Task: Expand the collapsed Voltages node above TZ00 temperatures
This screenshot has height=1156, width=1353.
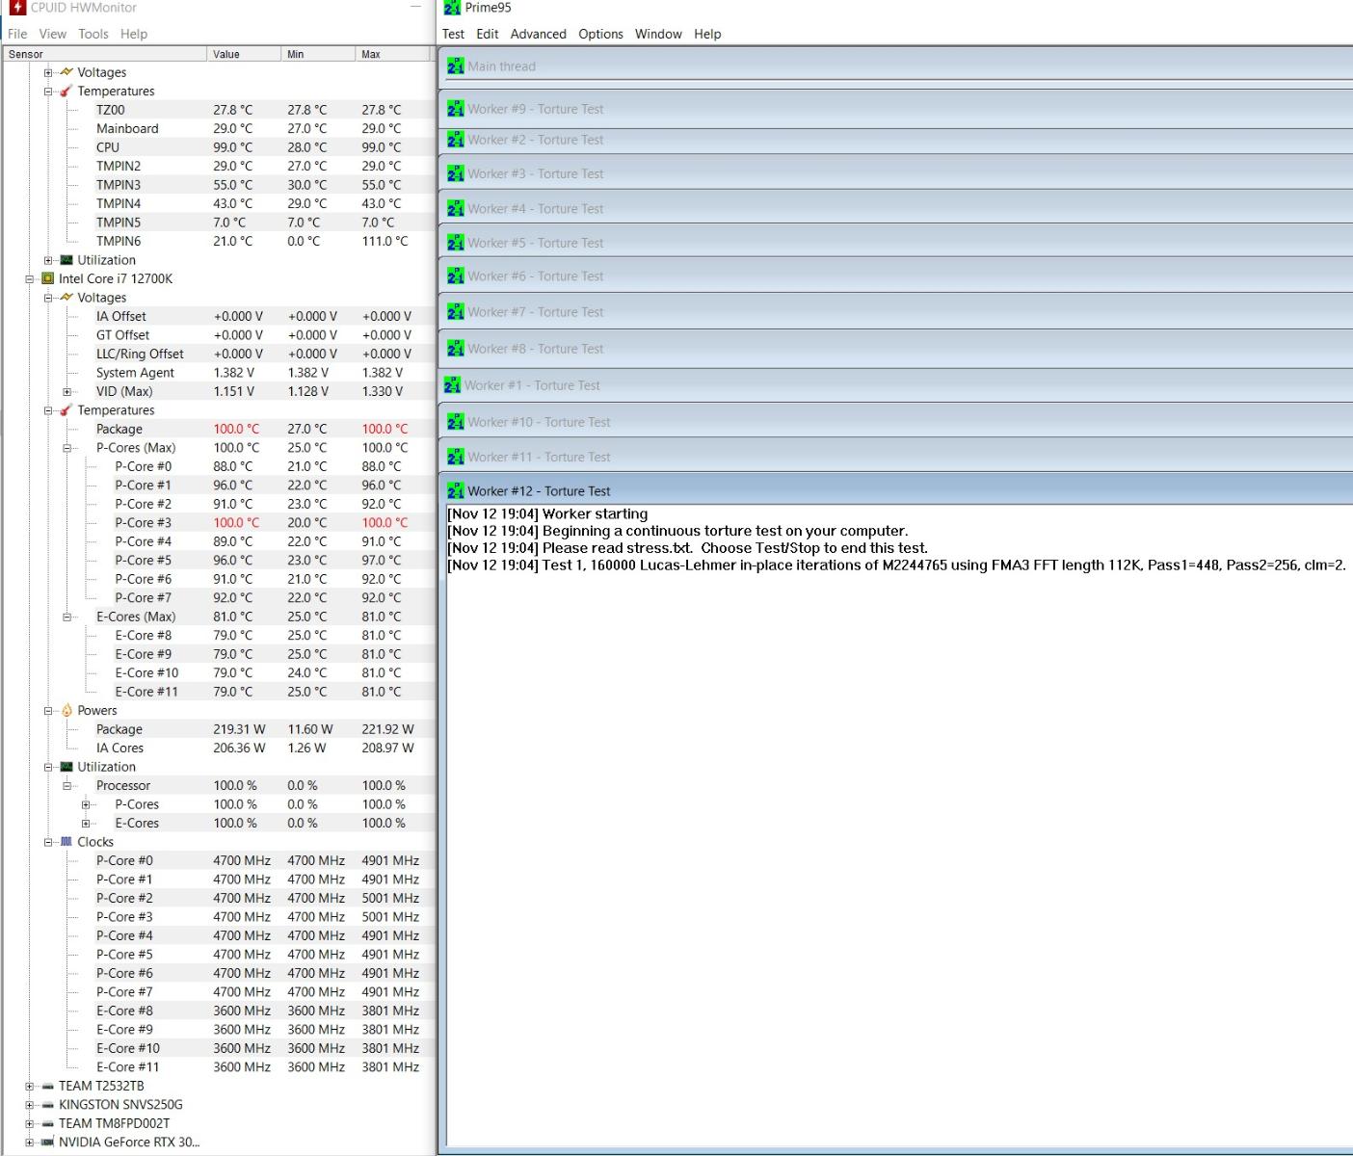Action: click(x=48, y=72)
